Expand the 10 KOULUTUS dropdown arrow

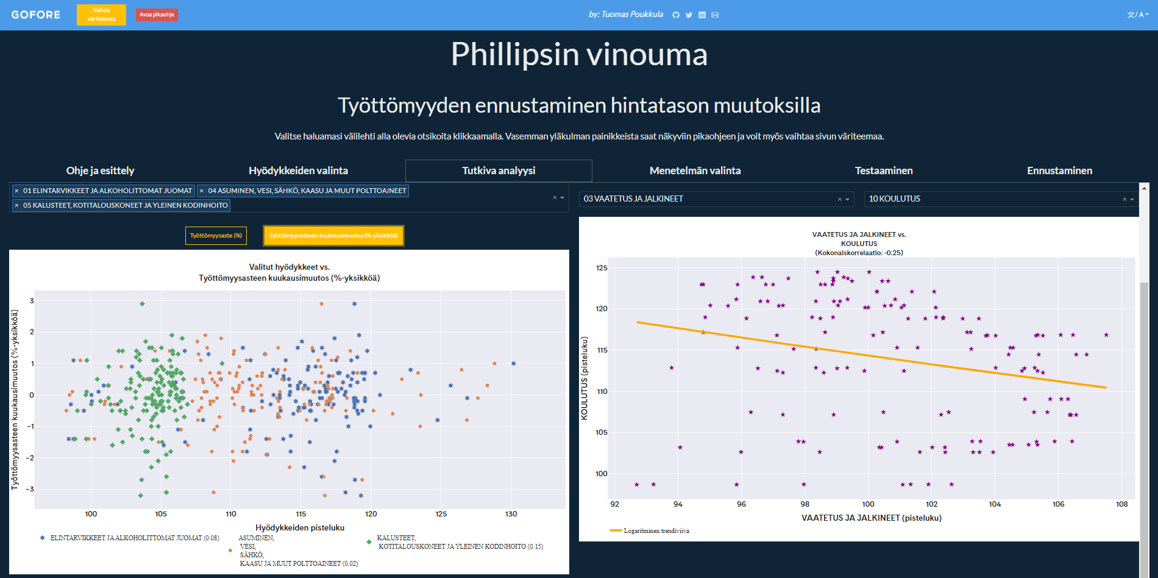click(1132, 199)
